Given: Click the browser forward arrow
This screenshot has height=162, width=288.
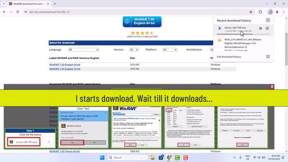Looking at the screenshot, I should pyautogui.click(x=11, y=12).
